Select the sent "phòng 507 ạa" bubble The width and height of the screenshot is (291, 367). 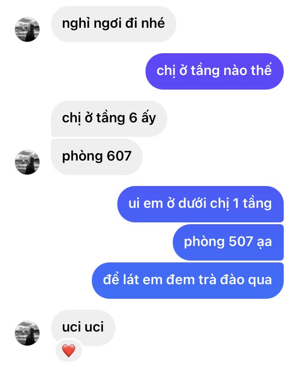tap(228, 242)
